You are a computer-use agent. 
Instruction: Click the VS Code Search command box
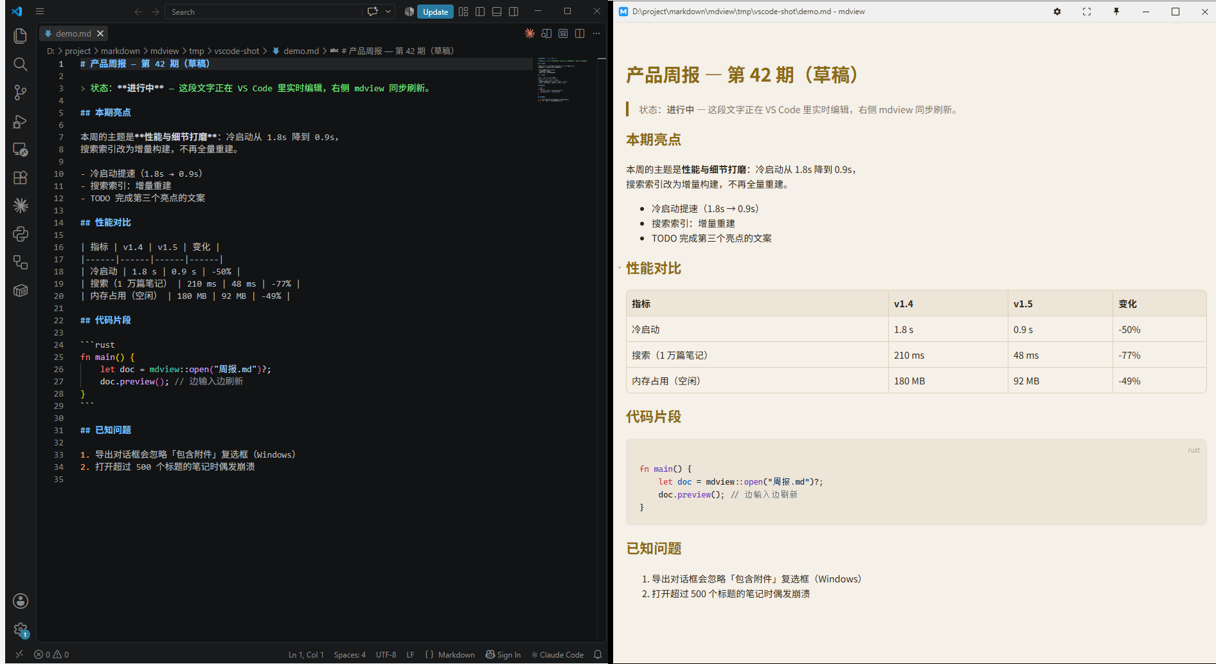pos(264,12)
